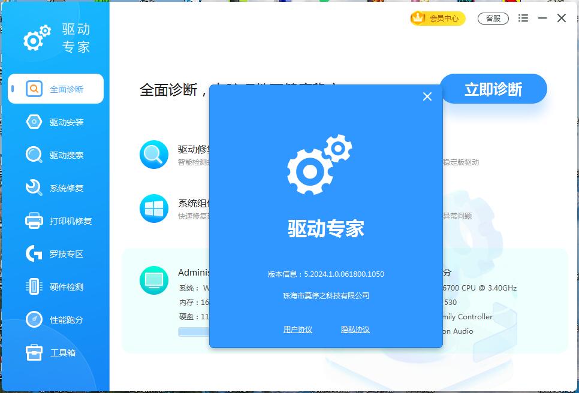Close the about dialog
The width and height of the screenshot is (579, 393).
(427, 96)
